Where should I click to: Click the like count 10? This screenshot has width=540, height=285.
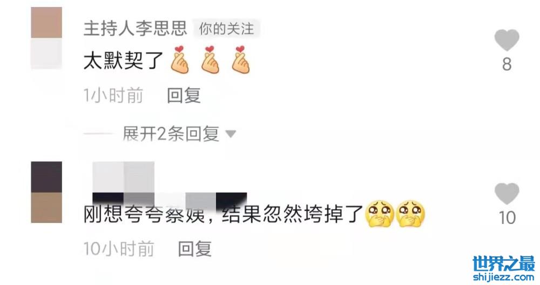(507, 218)
